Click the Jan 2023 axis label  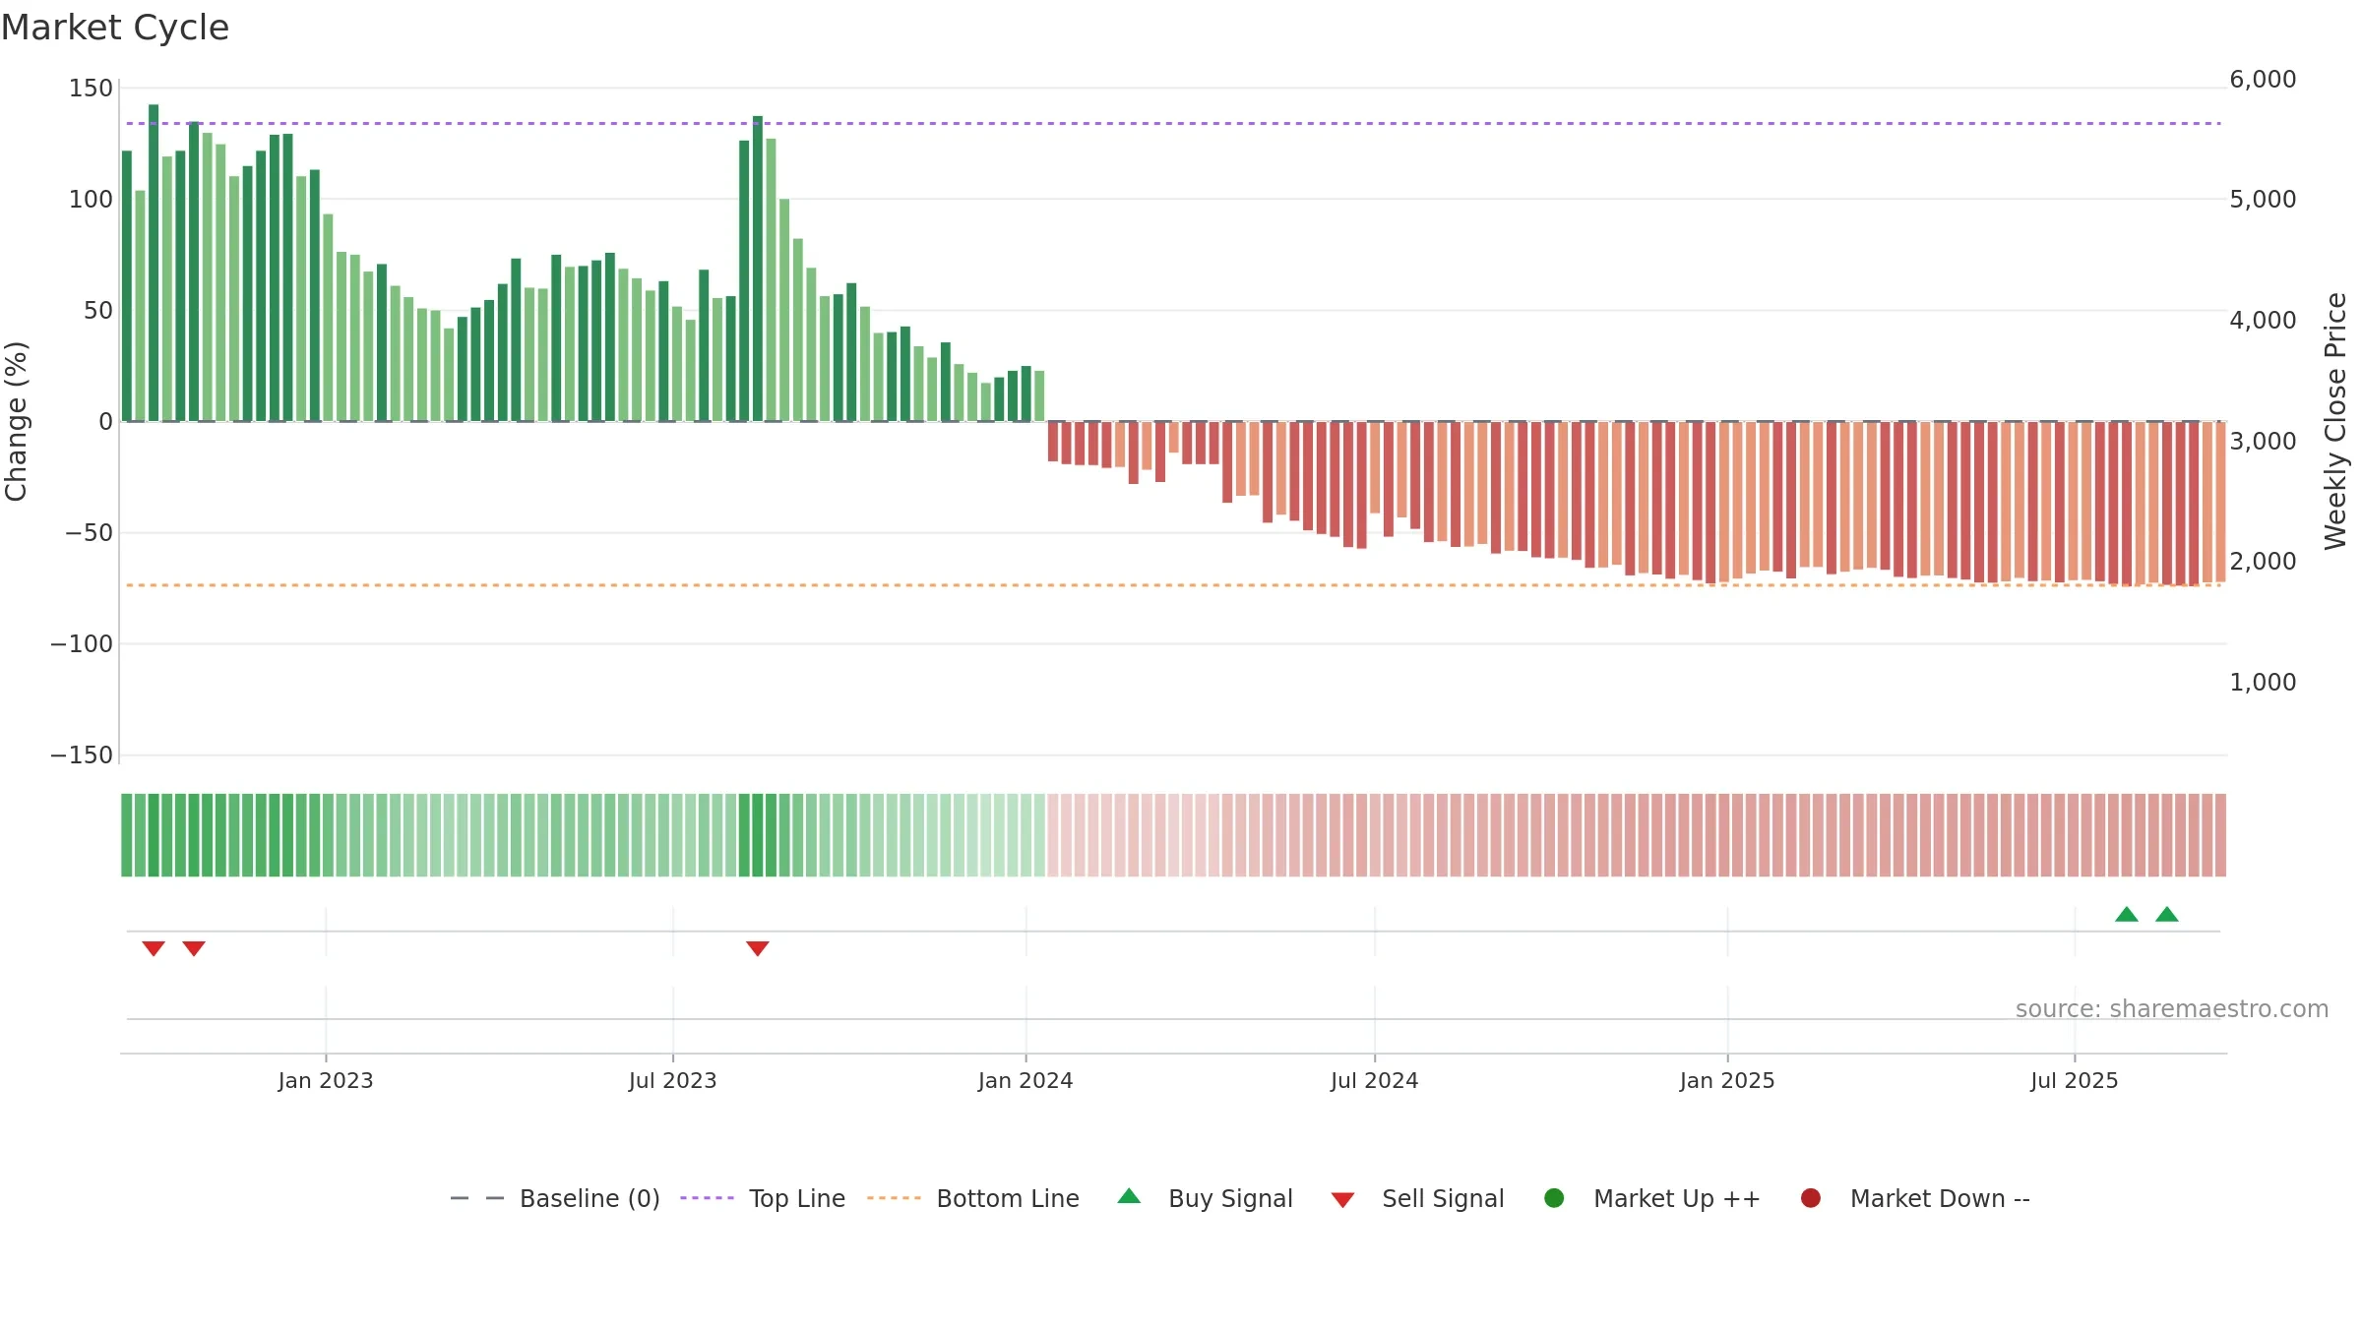pyautogui.click(x=326, y=1081)
